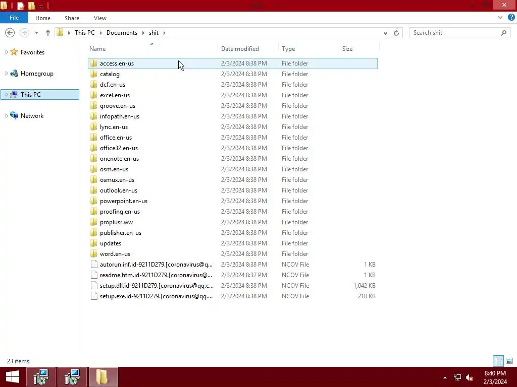The width and height of the screenshot is (517, 387).
Task: Open Customize Quick Access Toolbar dropdown
Action: coord(41,6)
